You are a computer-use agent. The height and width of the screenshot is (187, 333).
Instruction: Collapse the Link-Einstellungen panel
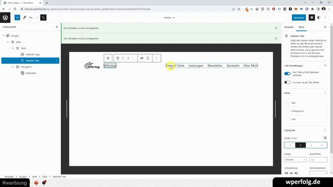[325, 65]
